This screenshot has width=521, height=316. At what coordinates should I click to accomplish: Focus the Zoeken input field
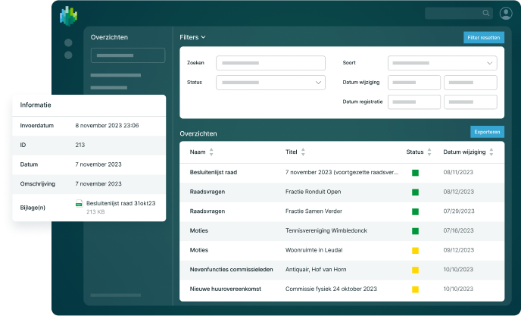(270, 63)
